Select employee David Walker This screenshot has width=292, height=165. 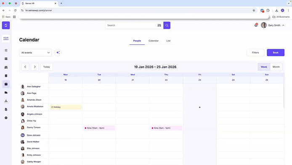pos(33,142)
